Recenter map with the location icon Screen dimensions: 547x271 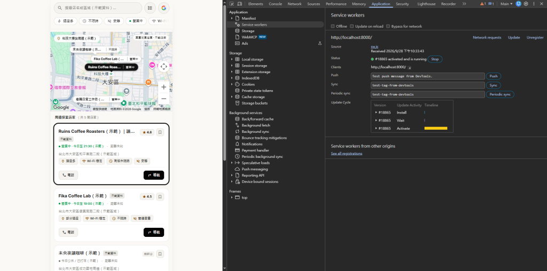[x=163, y=67]
